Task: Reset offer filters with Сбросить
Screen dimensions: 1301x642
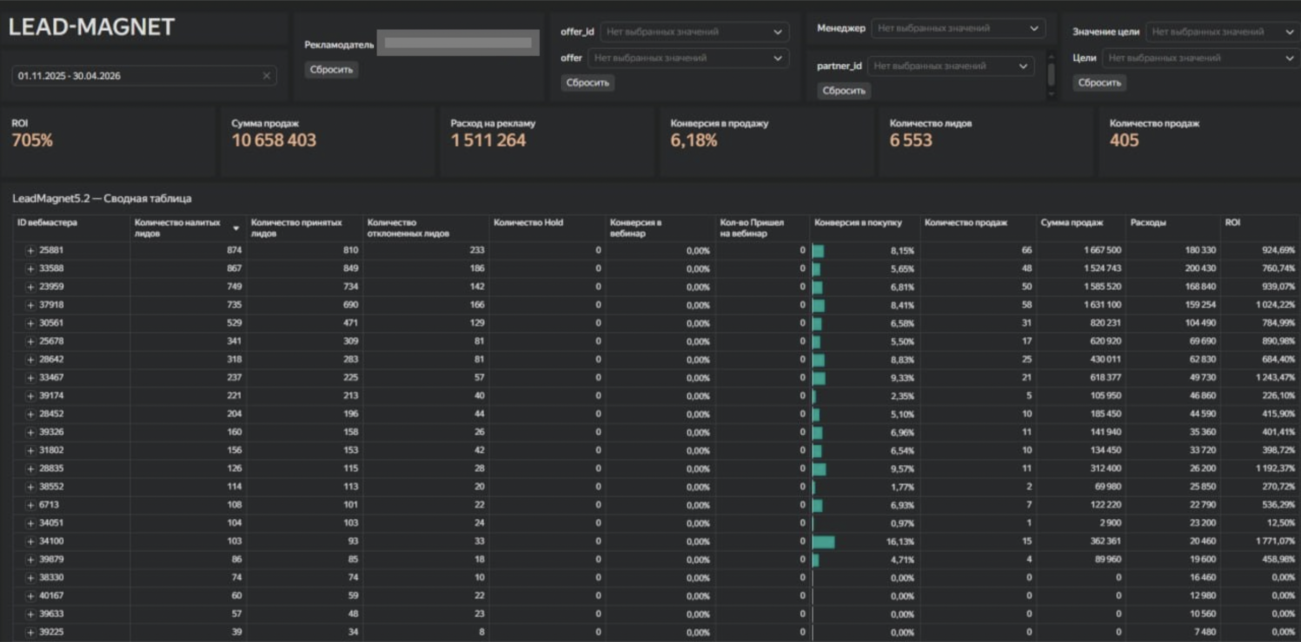Action: 587,83
